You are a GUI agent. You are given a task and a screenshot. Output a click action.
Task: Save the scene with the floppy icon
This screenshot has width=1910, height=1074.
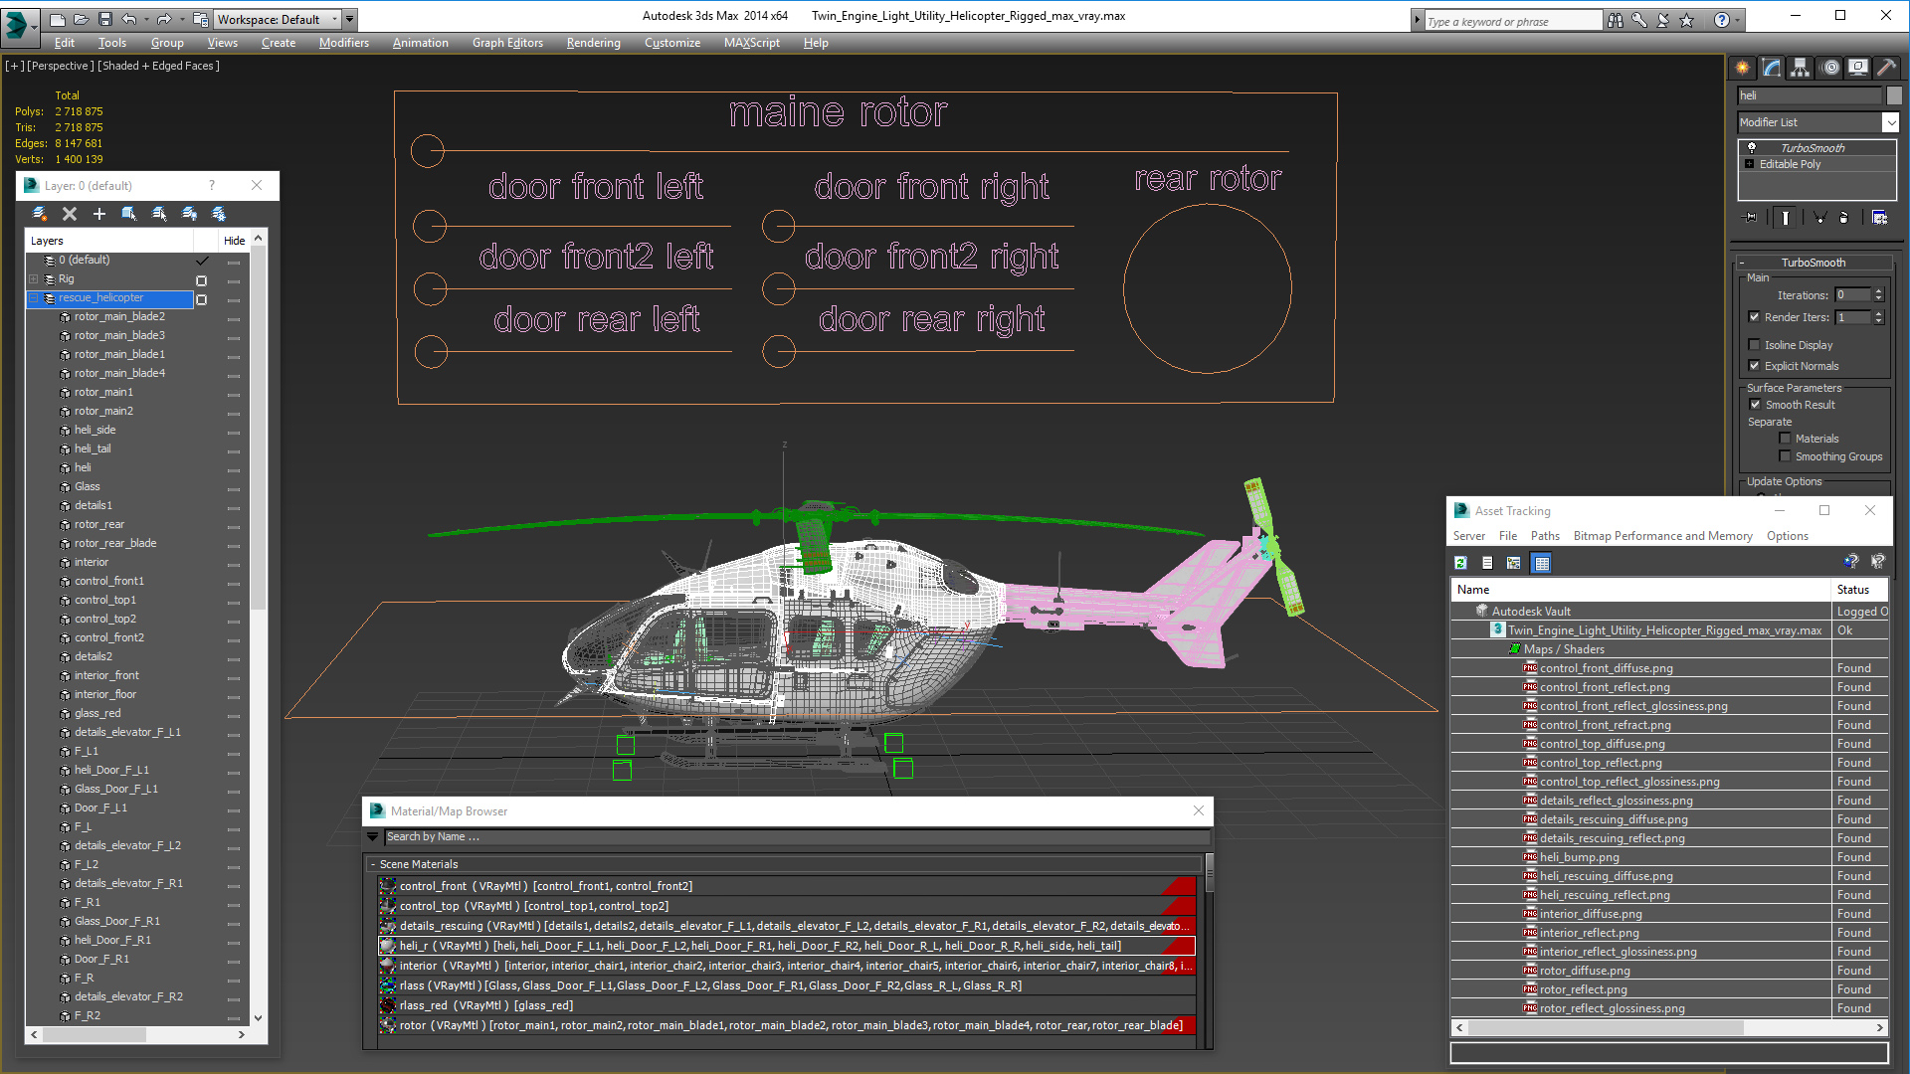(x=105, y=19)
